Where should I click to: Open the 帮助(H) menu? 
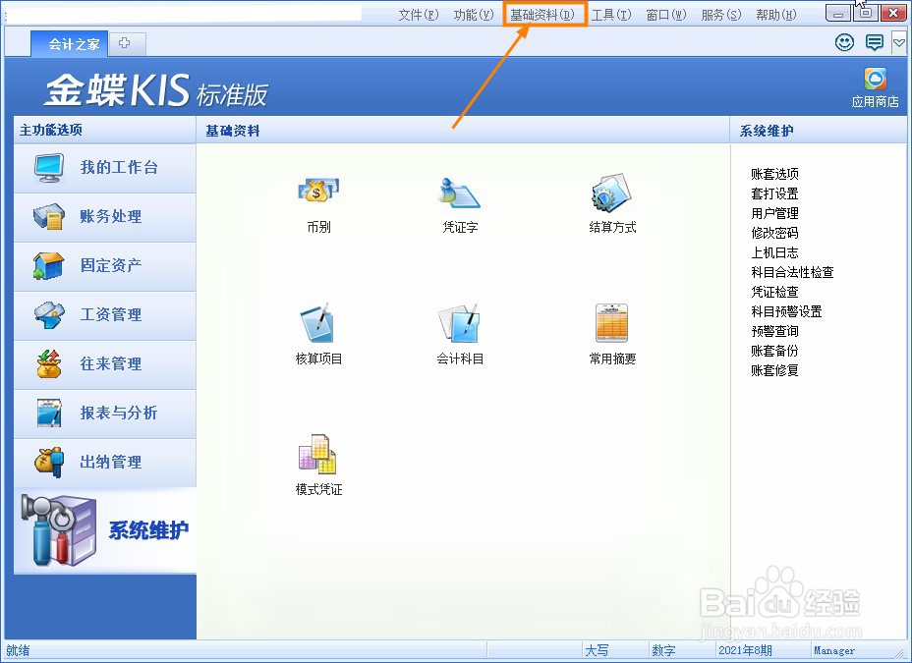click(776, 15)
